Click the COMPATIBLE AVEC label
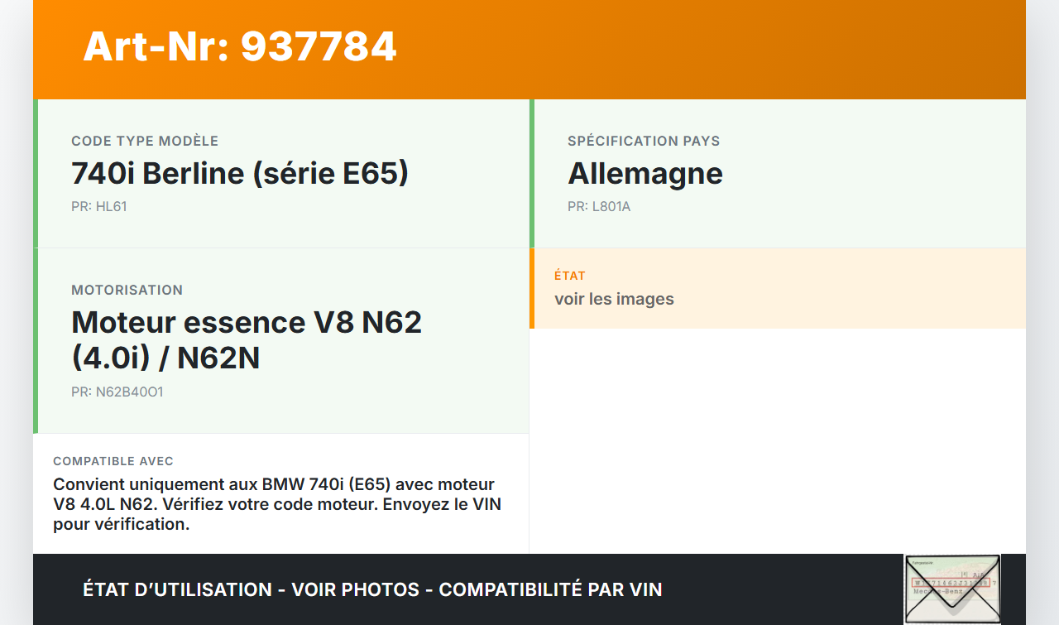 [x=113, y=461]
